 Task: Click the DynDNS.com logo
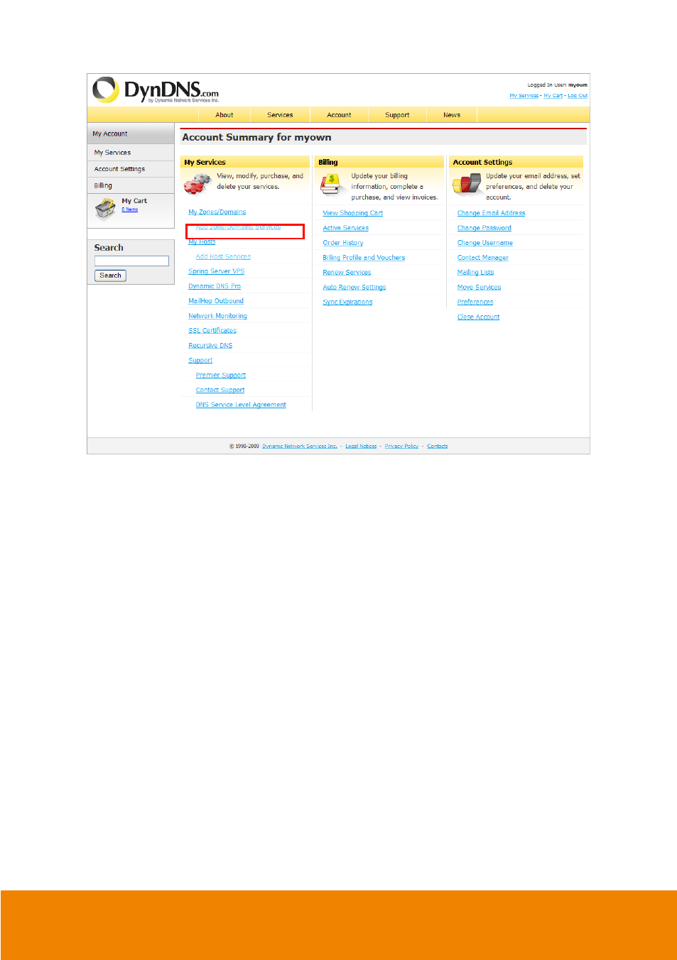pos(156,90)
